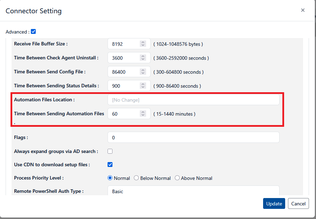This screenshot has height=219, width=316.
Task: Click the Receive File Buffer Size value 8192
Action: [x=123, y=44]
